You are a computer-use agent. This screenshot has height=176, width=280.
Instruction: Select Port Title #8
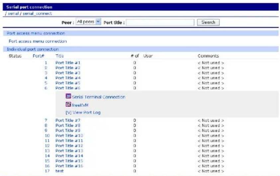(68, 125)
